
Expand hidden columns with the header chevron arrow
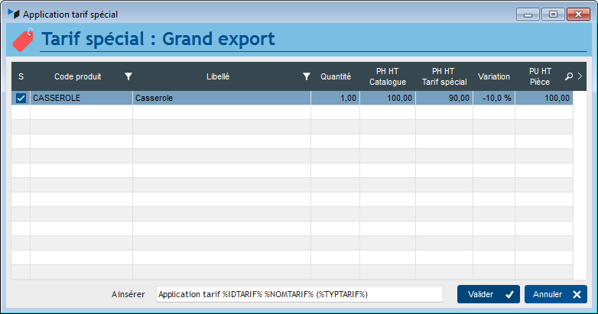[580, 76]
